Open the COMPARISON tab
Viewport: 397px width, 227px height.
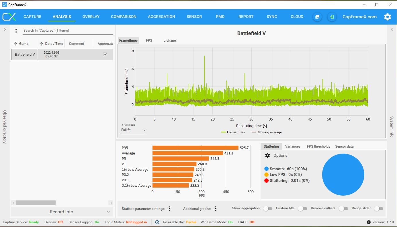coord(124,17)
